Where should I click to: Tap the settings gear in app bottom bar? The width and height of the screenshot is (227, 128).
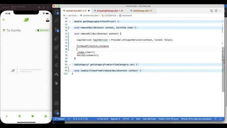[x=46, y=116]
